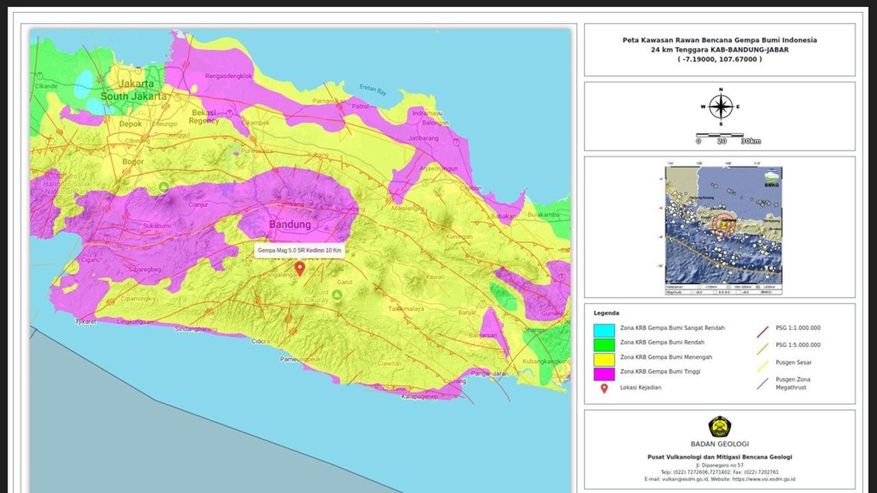Click the 30km map scale bar
Screen dimensions: 877x493
[721, 136]
